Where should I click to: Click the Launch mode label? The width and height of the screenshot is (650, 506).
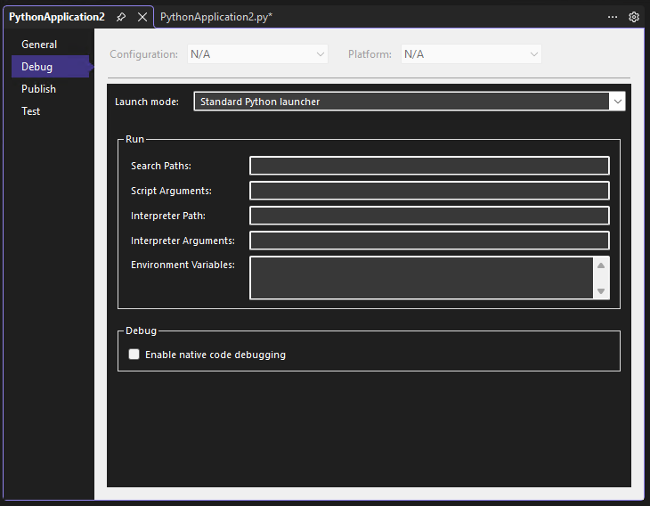coord(147,102)
